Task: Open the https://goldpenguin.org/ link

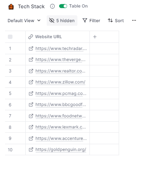Action: [61, 150]
